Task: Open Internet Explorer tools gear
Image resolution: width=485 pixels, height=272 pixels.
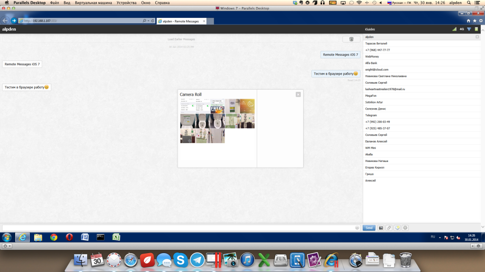Action: (x=481, y=21)
